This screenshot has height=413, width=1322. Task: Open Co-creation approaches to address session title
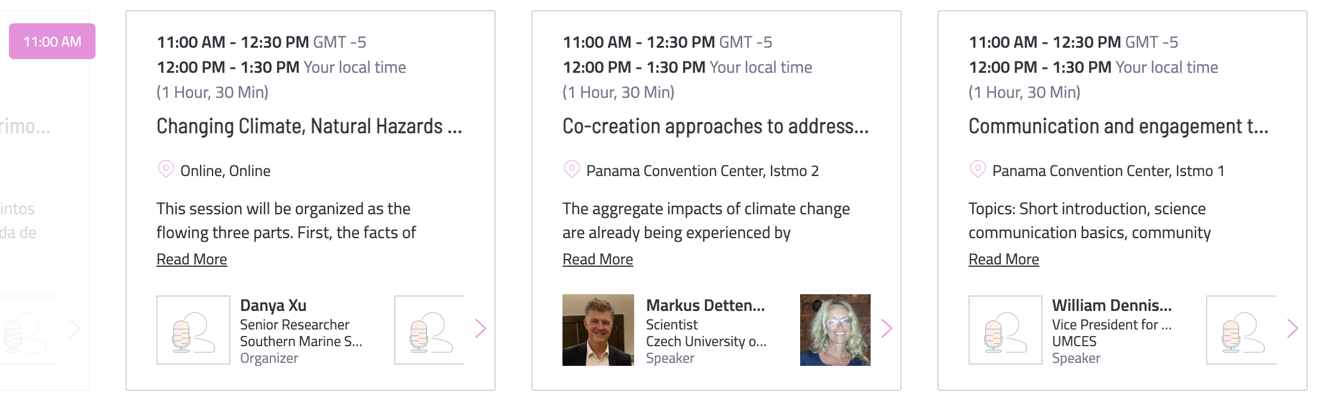pos(715,127)
